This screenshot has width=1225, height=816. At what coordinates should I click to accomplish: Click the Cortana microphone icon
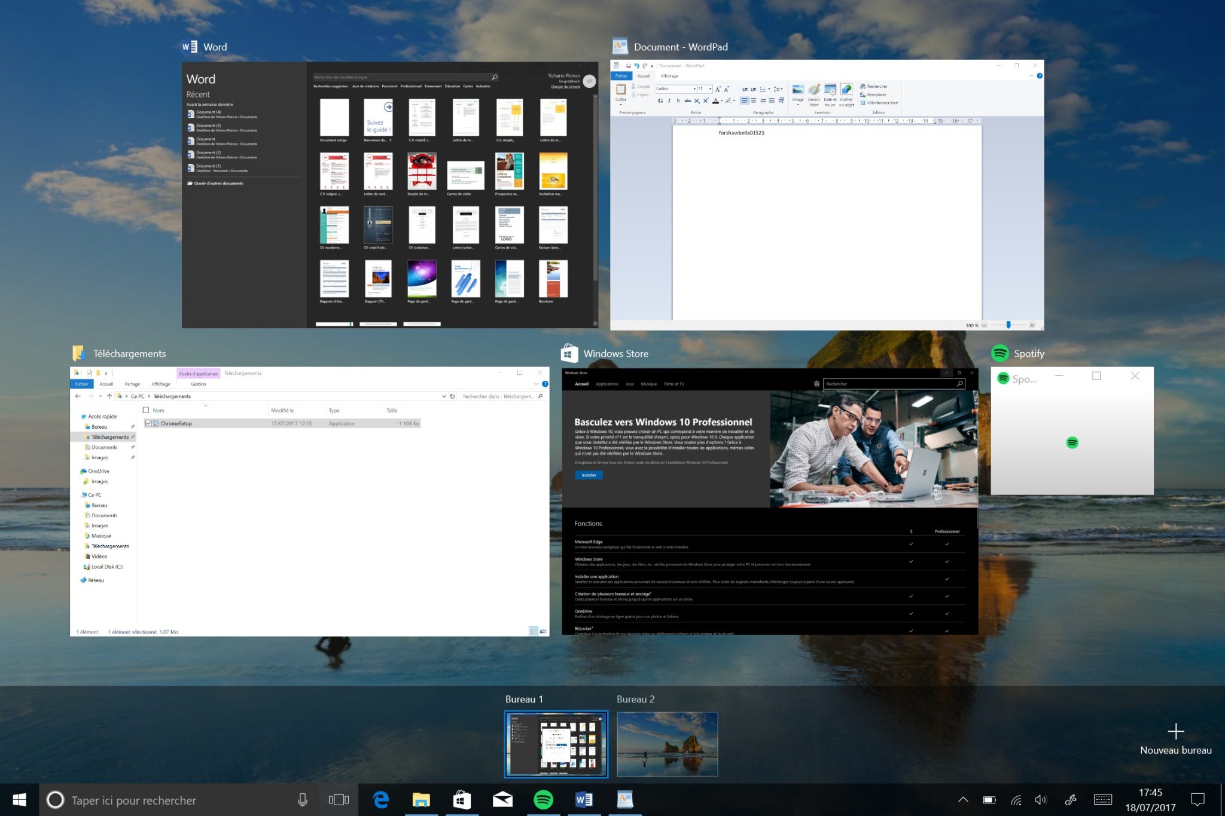click(303, 800)
